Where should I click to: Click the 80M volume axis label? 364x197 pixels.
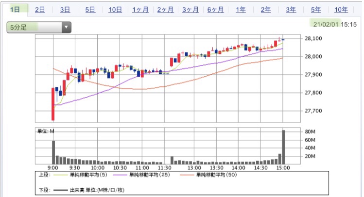pyautogui.click(x=310, y=131)
